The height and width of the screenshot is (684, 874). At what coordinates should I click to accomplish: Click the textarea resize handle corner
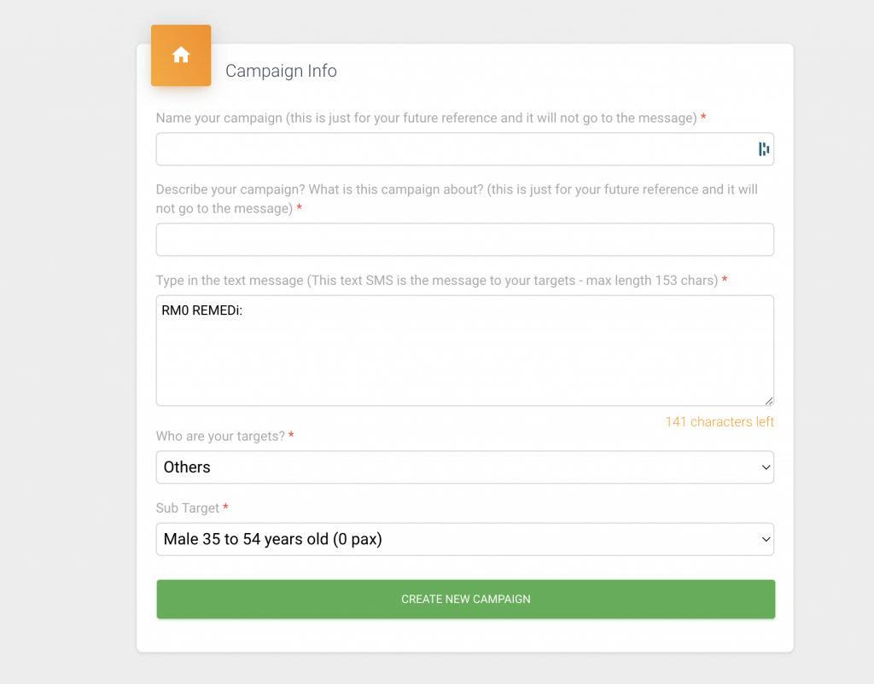click(769, 401)
